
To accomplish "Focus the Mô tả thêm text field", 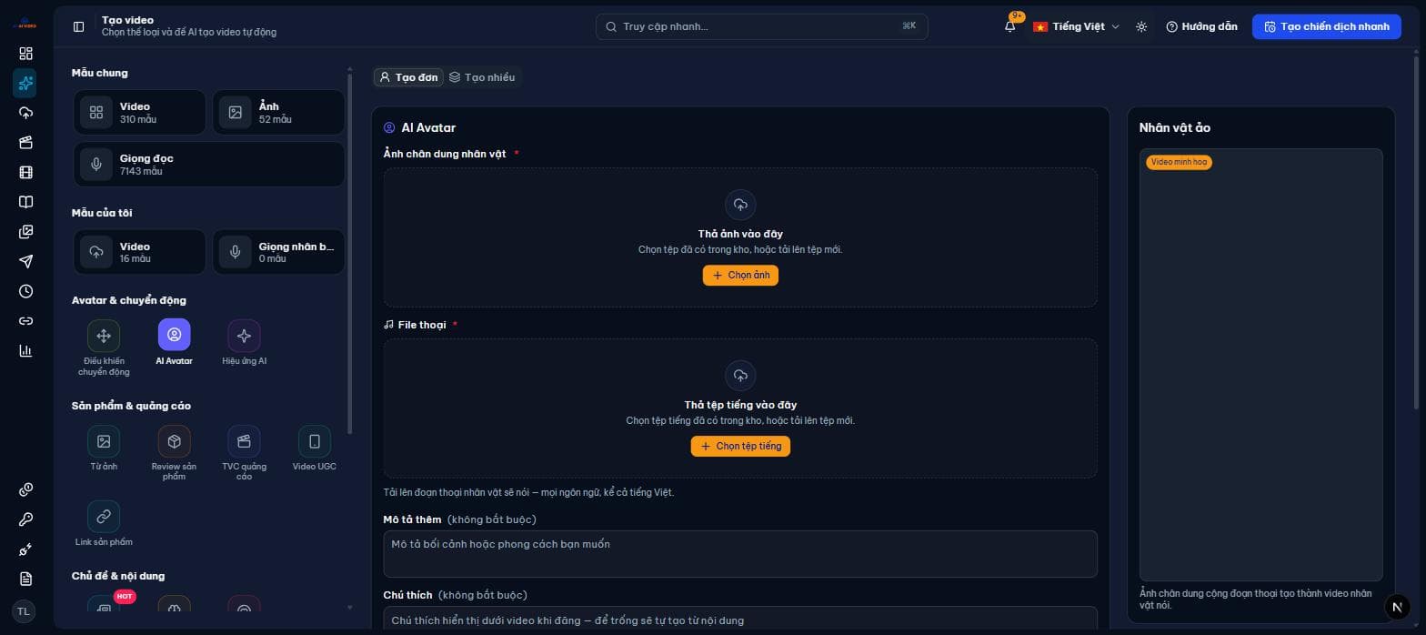I will point(740,554).
